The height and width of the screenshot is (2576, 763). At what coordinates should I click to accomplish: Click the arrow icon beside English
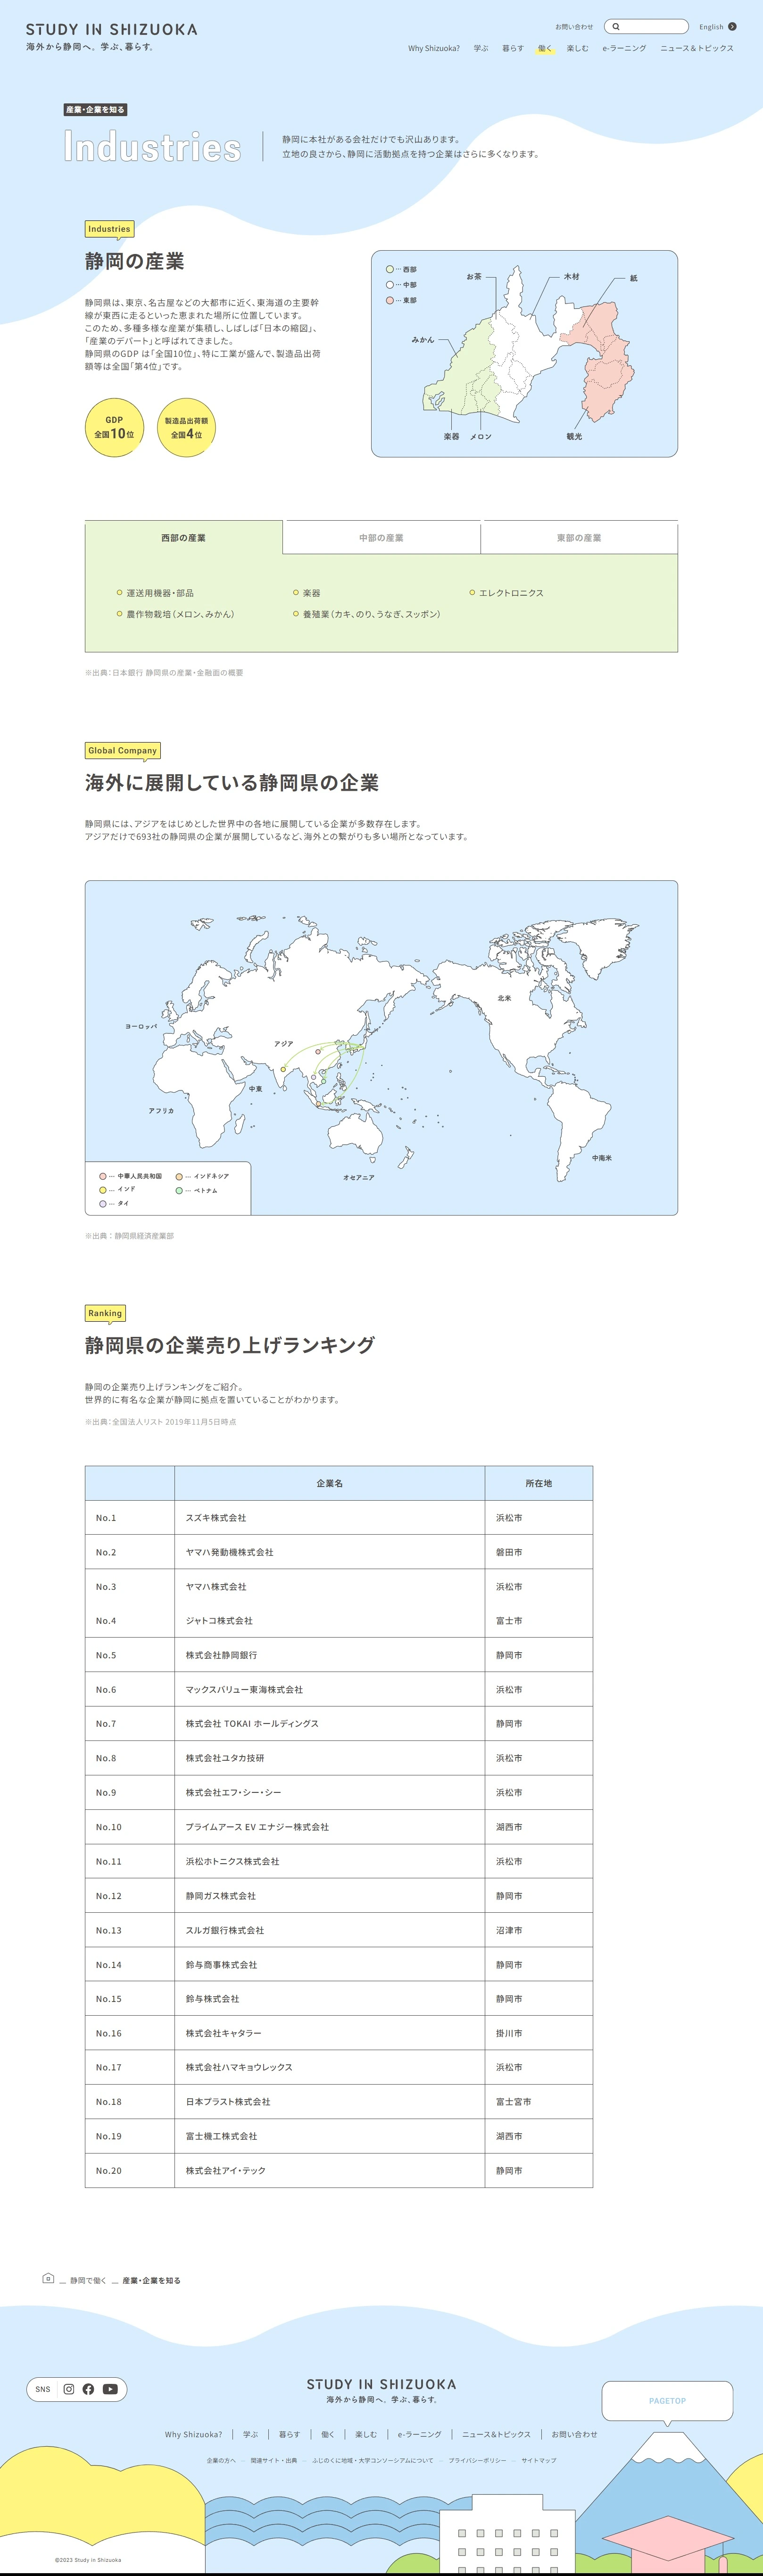[732, 27]
